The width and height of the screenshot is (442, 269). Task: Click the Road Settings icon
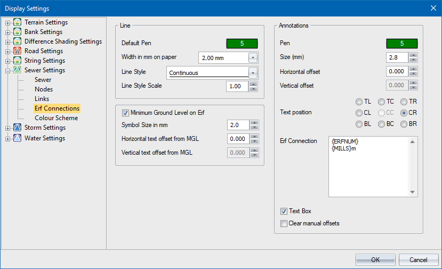coord(18,52)
